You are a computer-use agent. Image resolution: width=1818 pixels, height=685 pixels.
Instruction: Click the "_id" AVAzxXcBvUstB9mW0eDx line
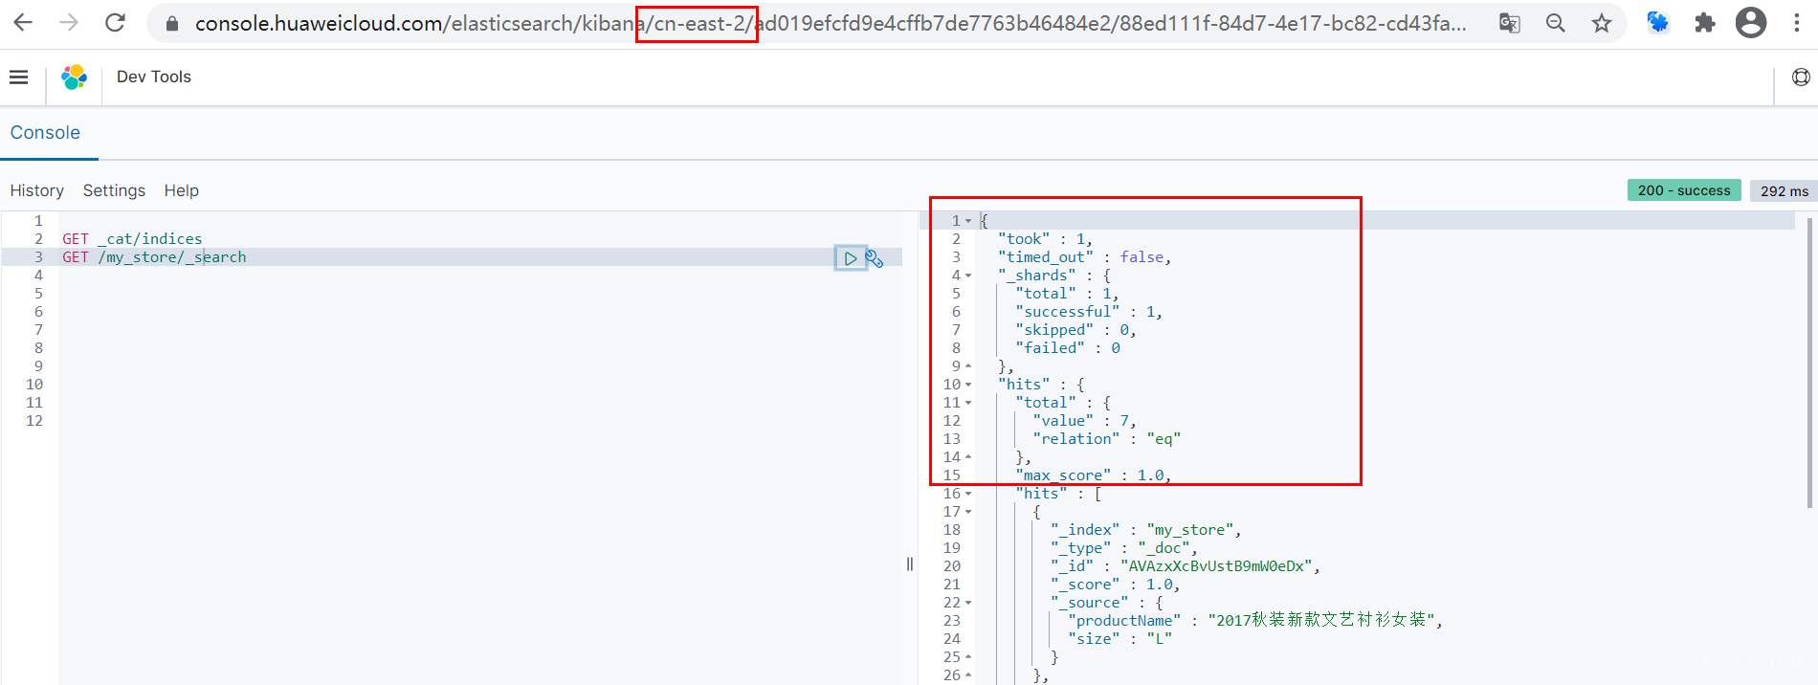coord(1186,566)
